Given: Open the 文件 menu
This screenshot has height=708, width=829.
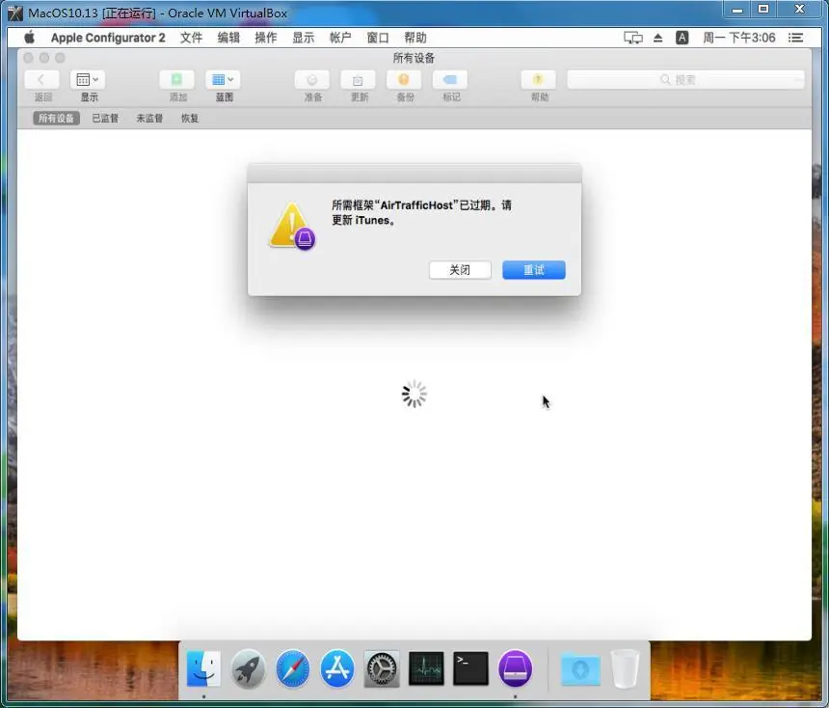Looking at the screenshot, I should pos(192,38).
